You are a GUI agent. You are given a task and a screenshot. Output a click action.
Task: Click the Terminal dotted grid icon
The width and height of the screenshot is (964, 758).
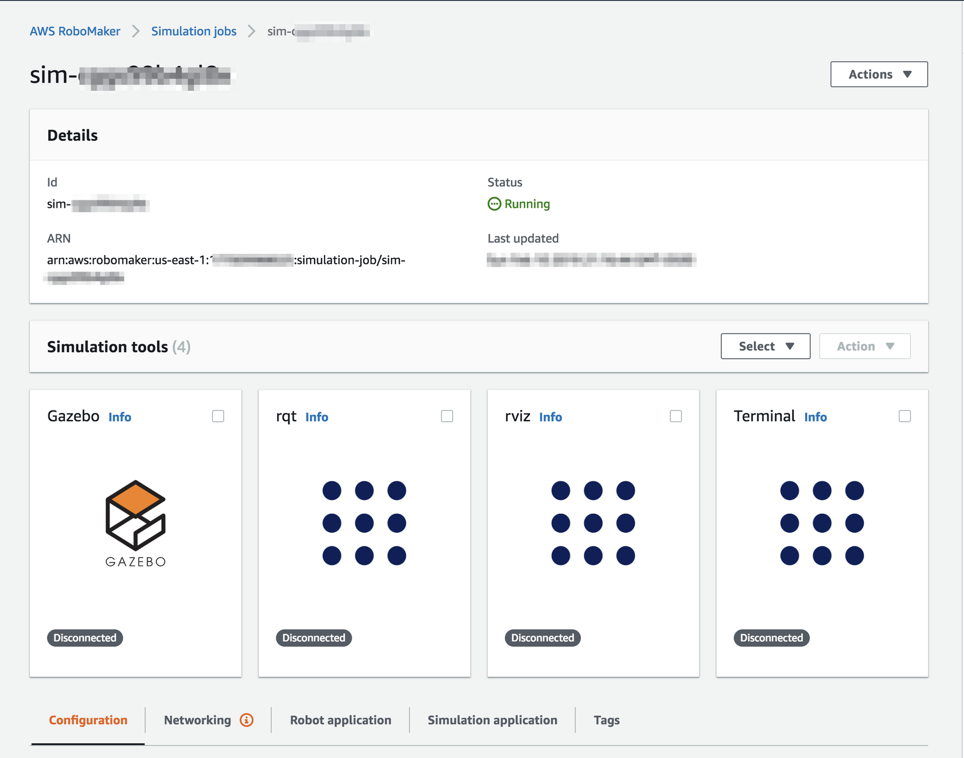[x=822, y=523]
